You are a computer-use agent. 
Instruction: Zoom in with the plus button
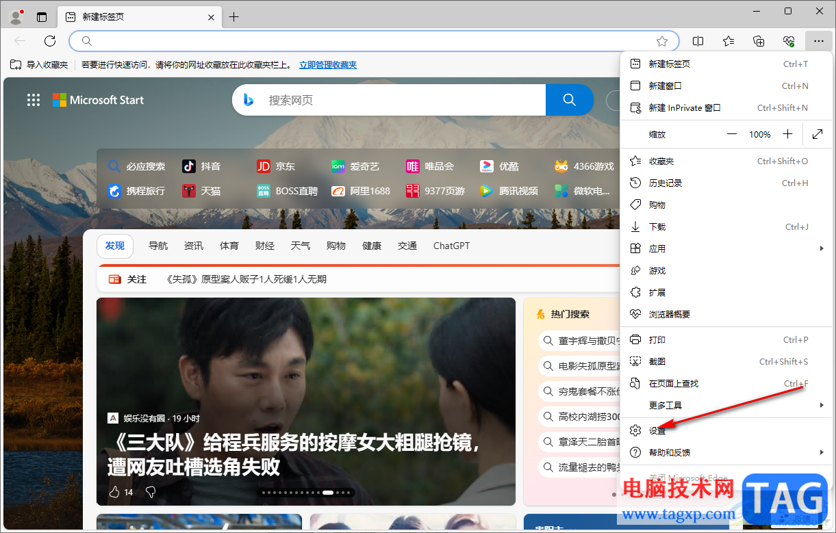click(788, 134)
